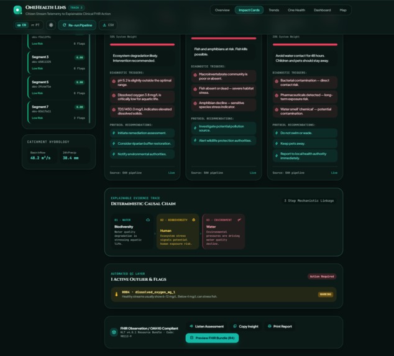
Task: Click the red dot icon beside pH 5.2 trigger
Action: [x=114, y=81]
